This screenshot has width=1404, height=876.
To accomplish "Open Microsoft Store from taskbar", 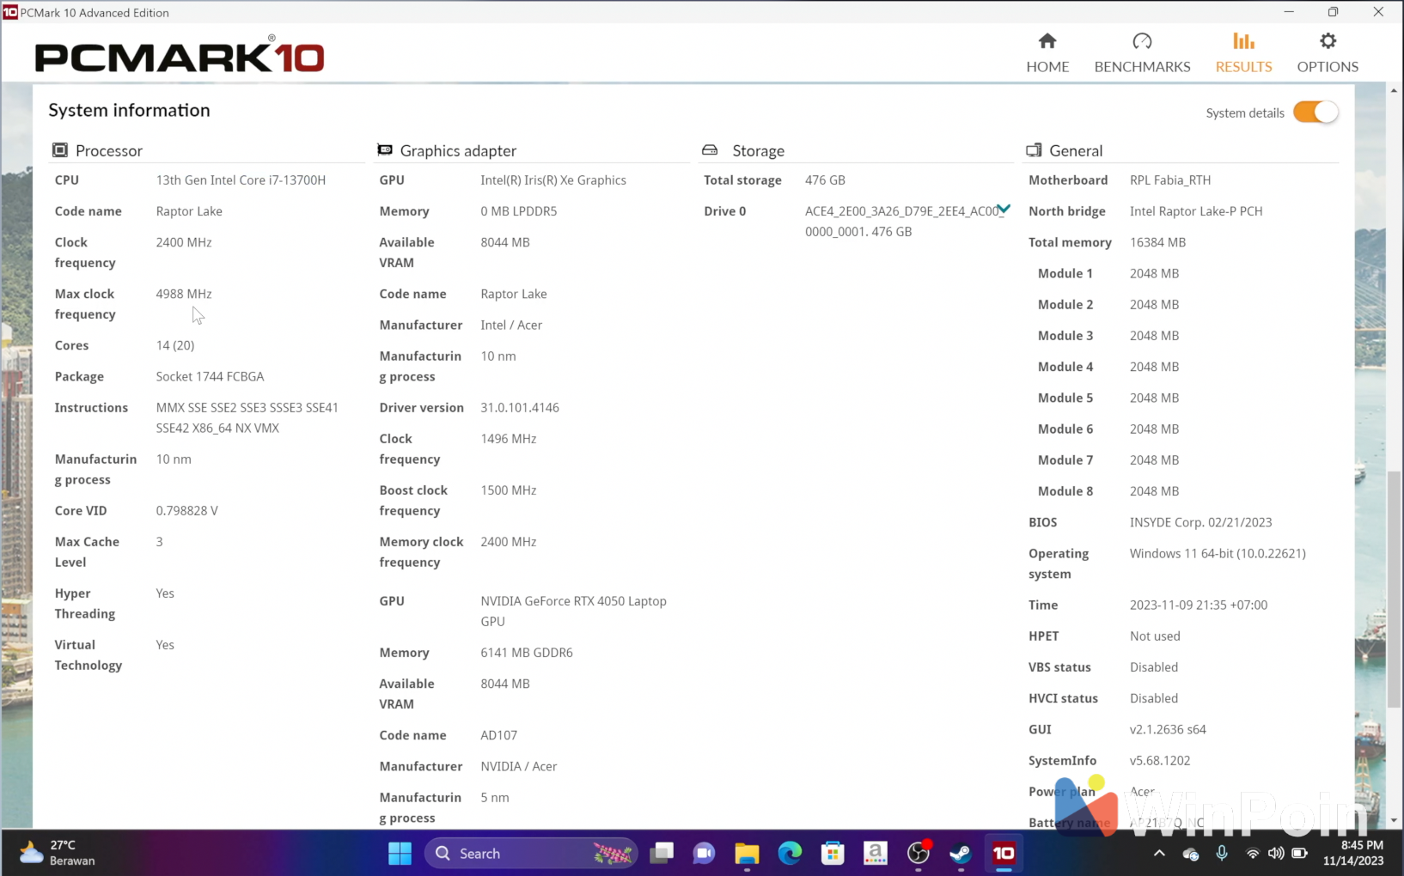I will click(833, 854).
